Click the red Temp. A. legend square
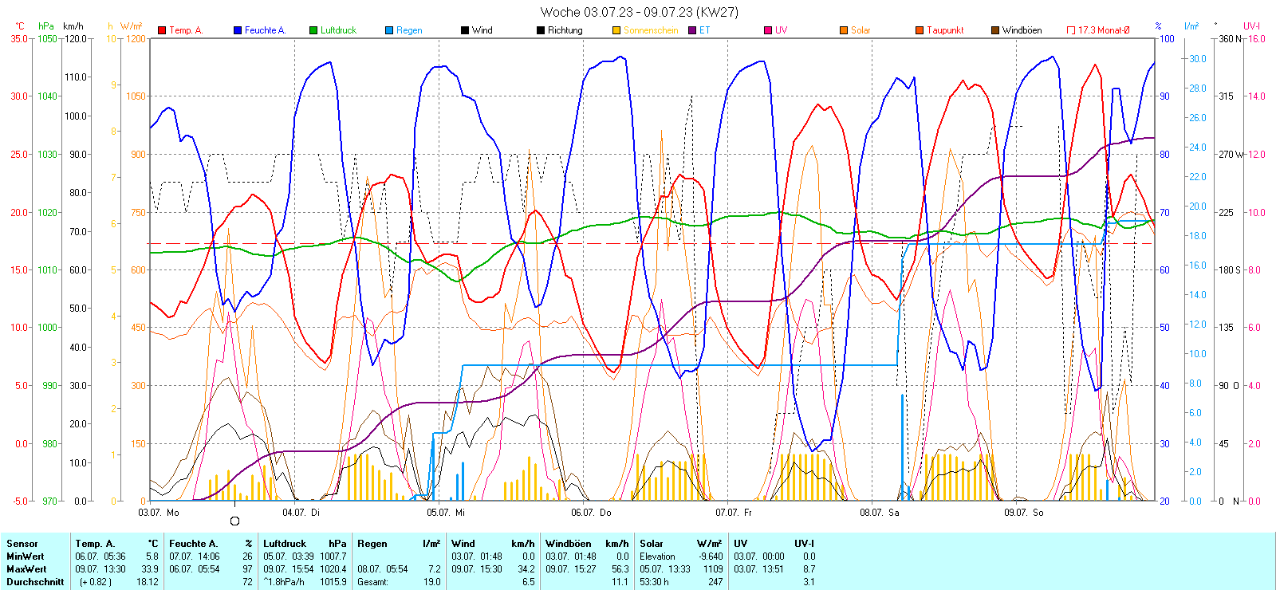This screenshot has width=1276, height=590. (x=162, y=30)
